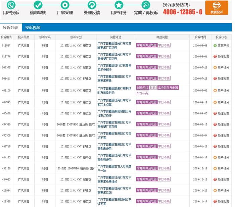Click the orange 我要投诉 button
235x207 pixels.
217,8
